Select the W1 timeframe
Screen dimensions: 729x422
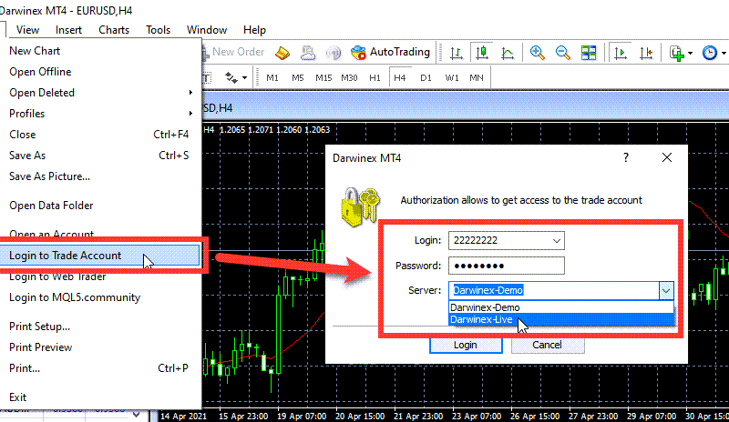coord(451,77)
